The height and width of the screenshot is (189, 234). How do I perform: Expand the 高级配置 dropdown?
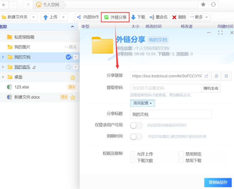click(143, 103)
